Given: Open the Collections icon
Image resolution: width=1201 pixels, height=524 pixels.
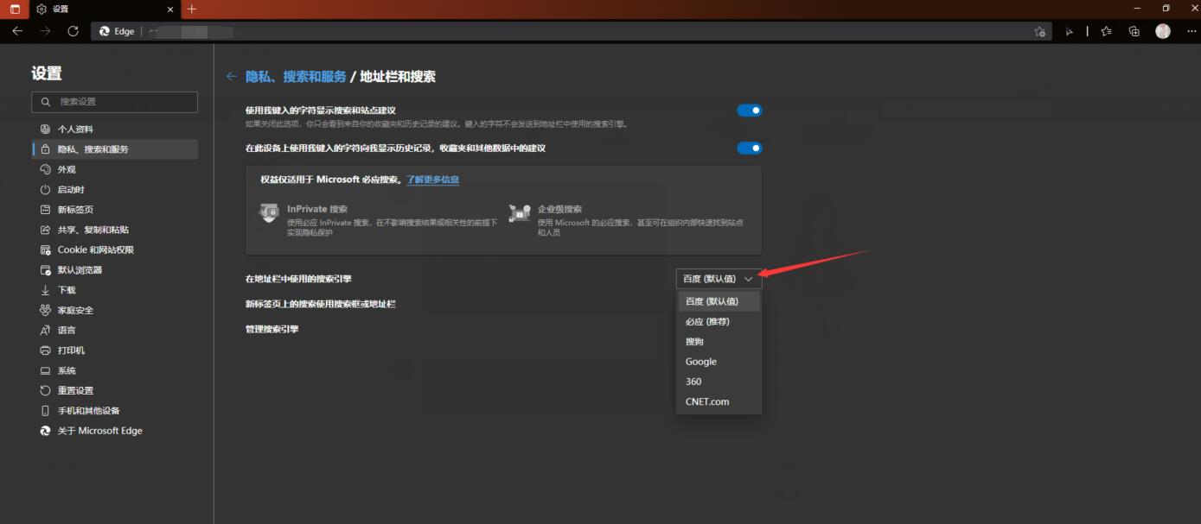Looking at the screenshot, I should click(1134, 31).
